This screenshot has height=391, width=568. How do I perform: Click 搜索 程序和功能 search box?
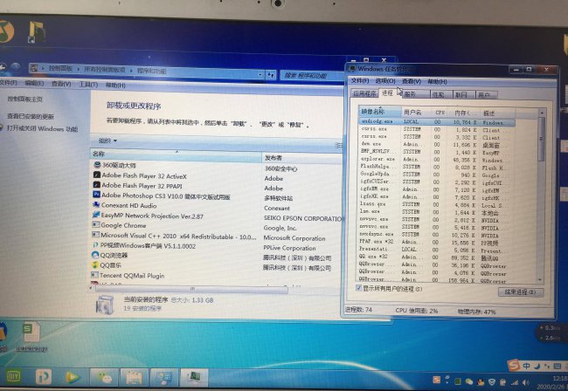click(x=311, y=76)
